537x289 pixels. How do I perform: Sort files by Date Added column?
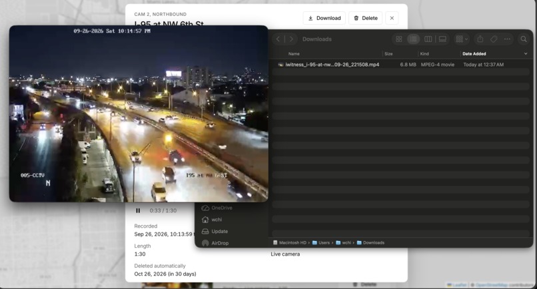coord(474,54)
